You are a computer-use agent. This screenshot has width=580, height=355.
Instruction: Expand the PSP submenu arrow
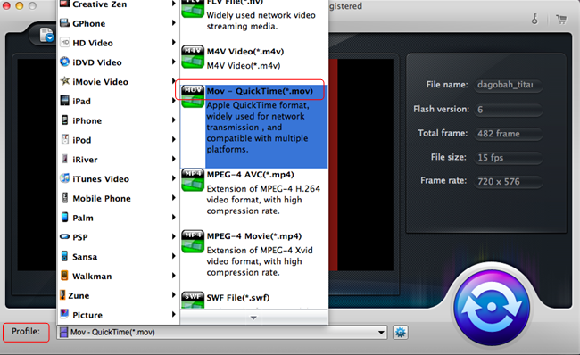pyautogui.click(x=174, y=236)
